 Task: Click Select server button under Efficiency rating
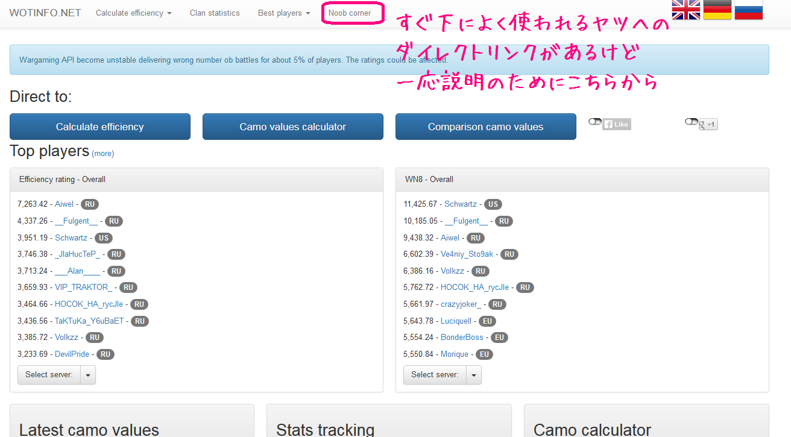click(x=49, y=375)
